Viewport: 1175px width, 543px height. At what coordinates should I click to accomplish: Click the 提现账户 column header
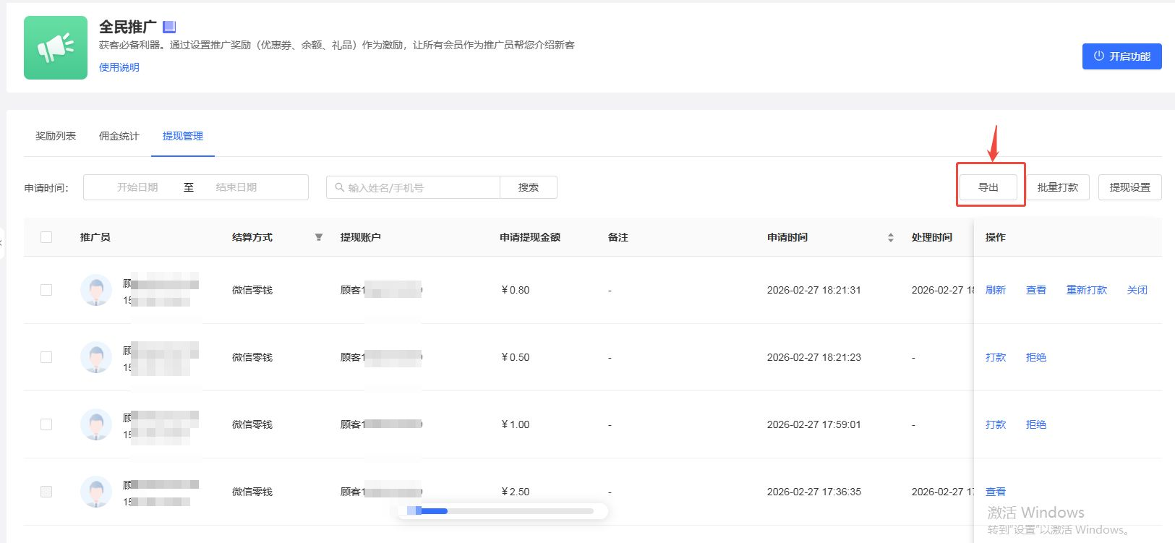point(361,237)
